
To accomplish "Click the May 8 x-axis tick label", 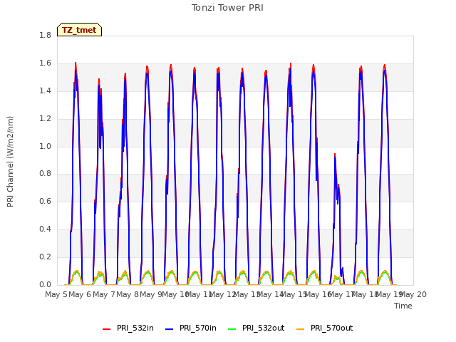I will click(127, 294).
